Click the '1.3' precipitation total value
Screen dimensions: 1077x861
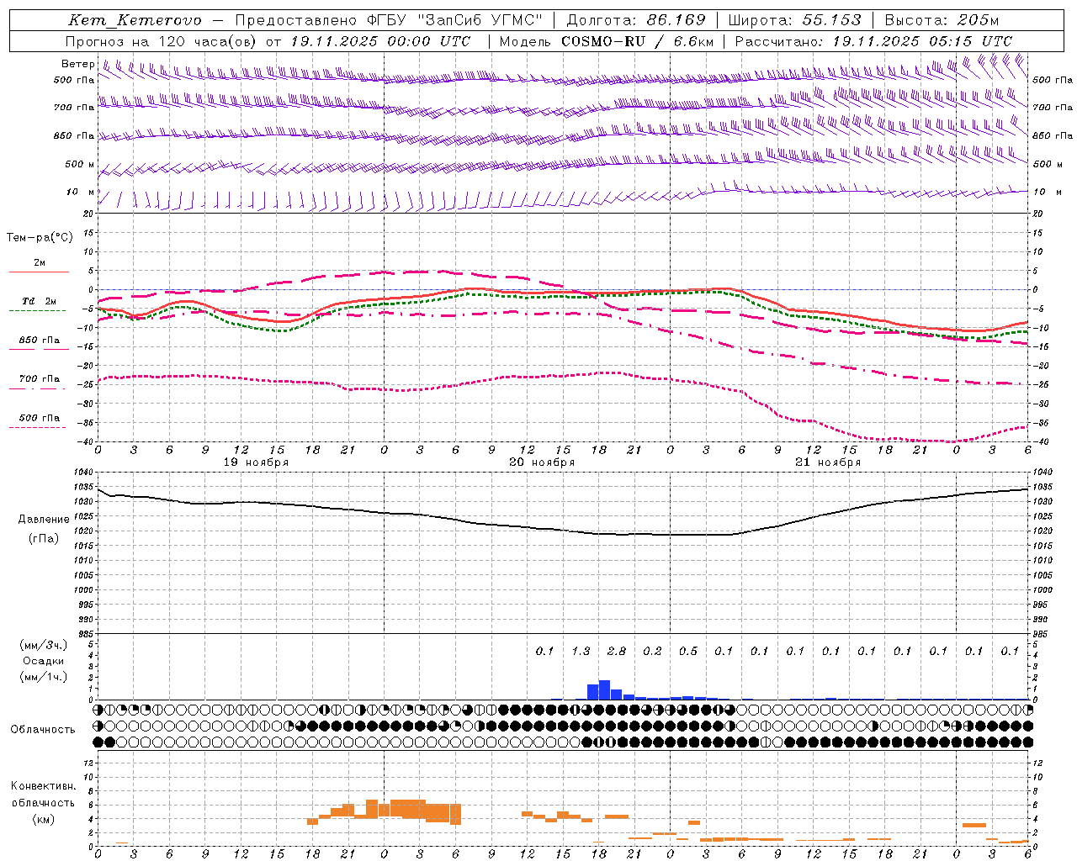[581, 651]
